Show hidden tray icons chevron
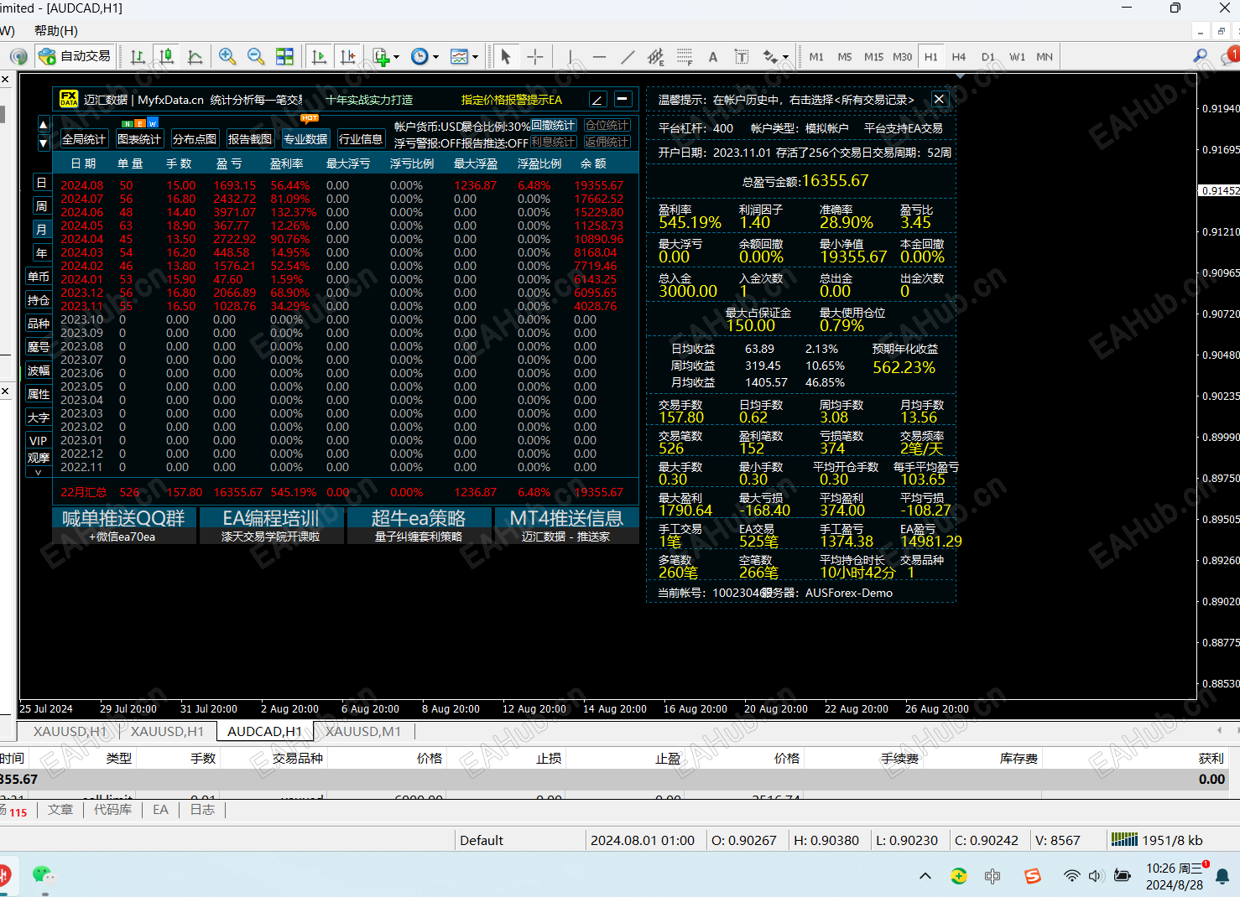 tap(925, 876)
